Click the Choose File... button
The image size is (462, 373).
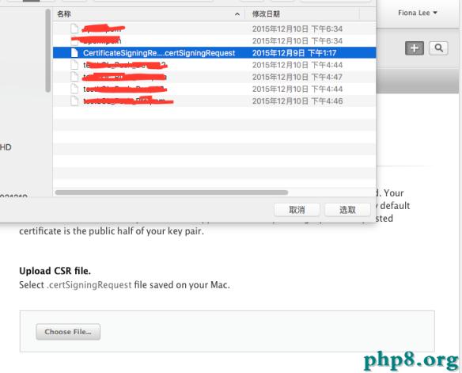pos(68,332)
